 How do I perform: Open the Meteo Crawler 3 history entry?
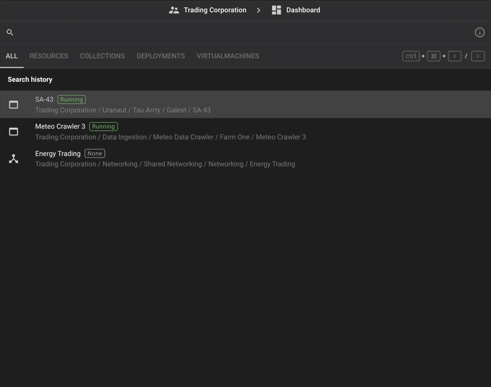click(60, 126)
